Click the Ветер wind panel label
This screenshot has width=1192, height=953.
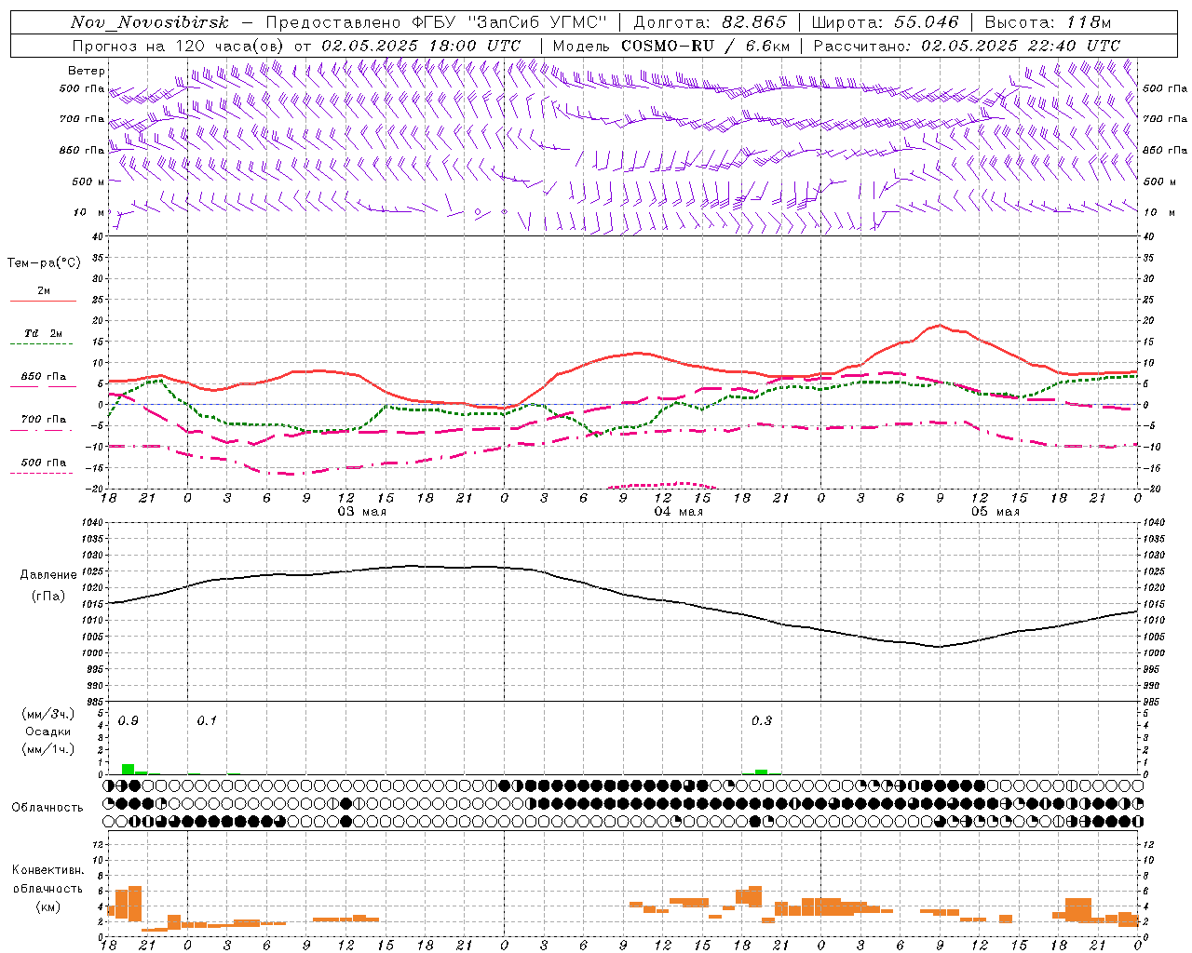87,71
